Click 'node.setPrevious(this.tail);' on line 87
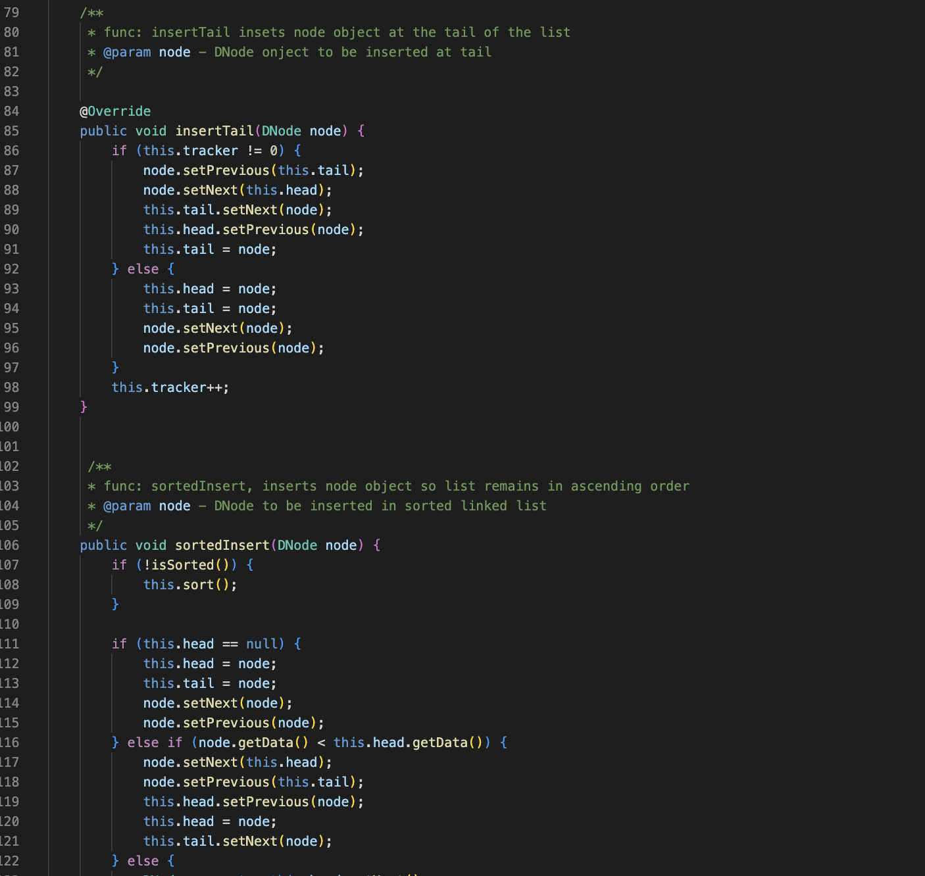 (x=254, y=170)
